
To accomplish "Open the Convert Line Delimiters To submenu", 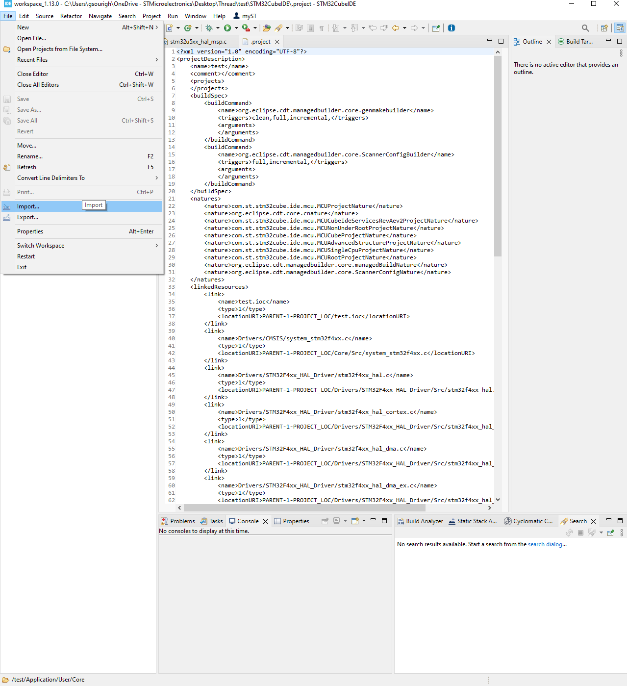I will (51, 178).
